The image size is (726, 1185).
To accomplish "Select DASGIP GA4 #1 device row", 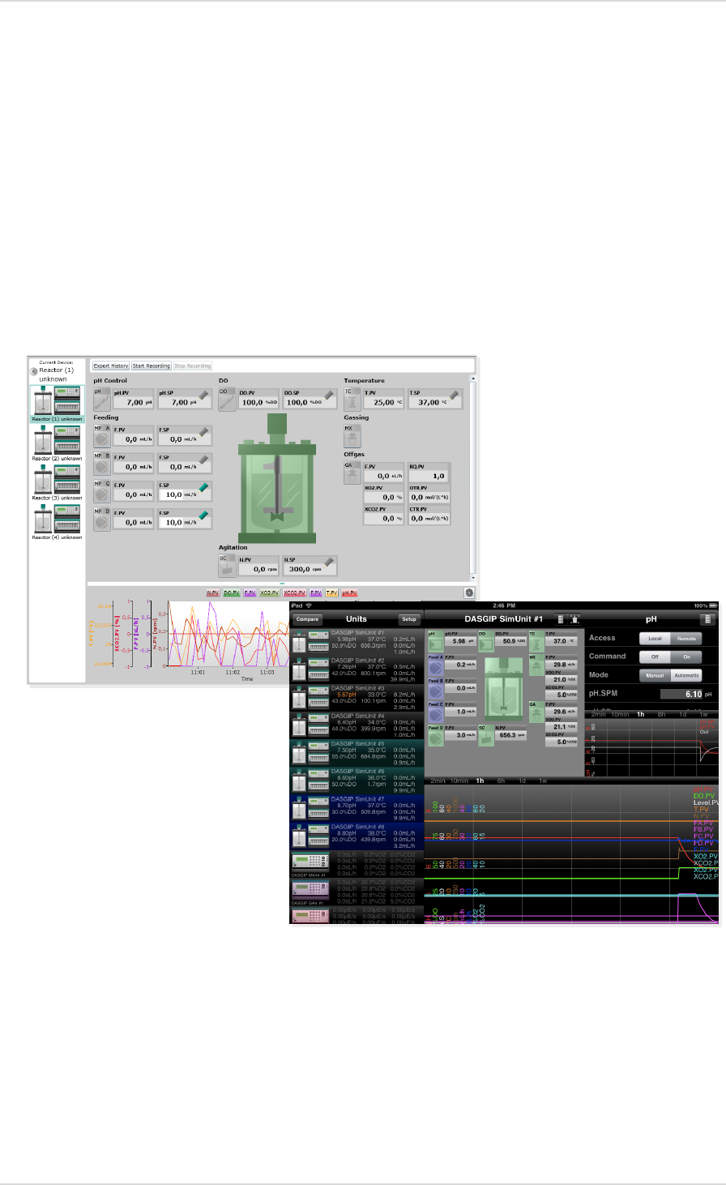I will tap(357, 892).
